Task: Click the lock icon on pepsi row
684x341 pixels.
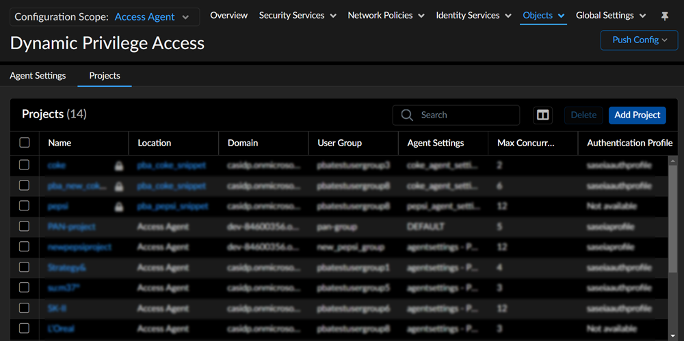Action: click(119, 206)
